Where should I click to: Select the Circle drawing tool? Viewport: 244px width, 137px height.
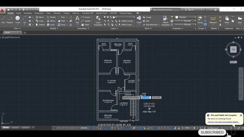click(x=18, y=20)
